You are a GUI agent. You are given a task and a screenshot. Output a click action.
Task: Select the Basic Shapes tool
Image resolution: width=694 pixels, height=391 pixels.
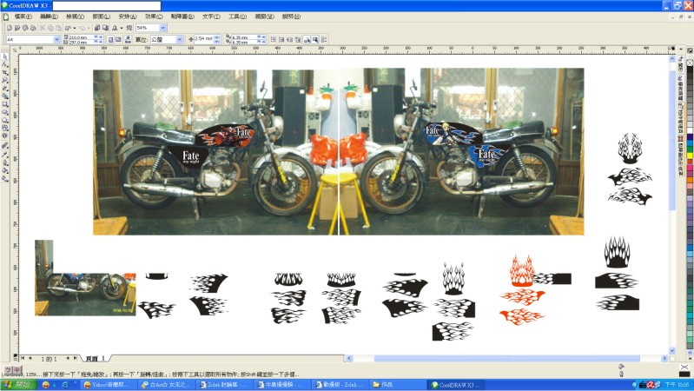[5, 129]
